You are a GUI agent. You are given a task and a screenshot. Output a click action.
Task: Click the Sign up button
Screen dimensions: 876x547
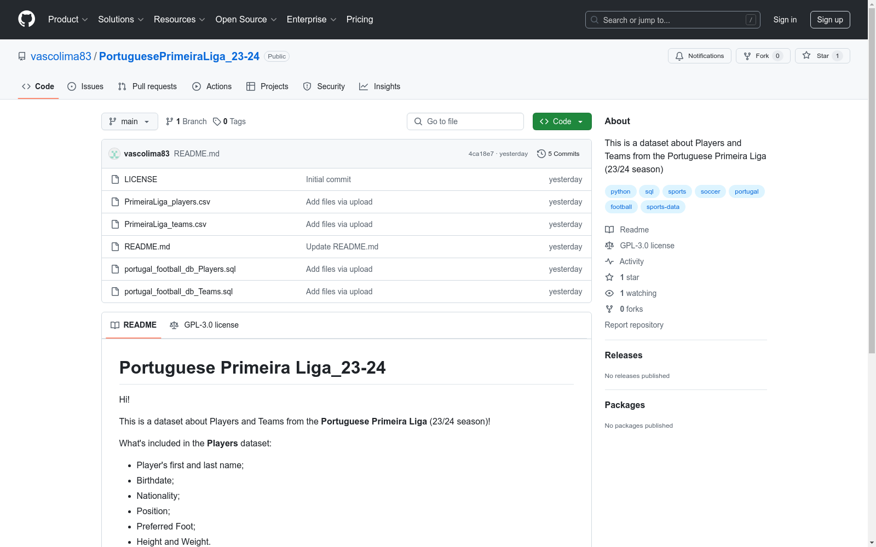(830, 20)
